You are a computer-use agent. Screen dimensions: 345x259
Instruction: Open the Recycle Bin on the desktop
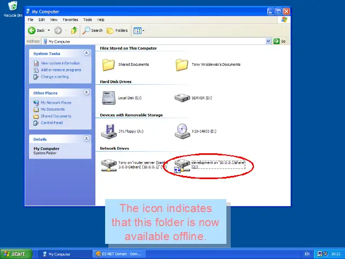pos(12,7)
